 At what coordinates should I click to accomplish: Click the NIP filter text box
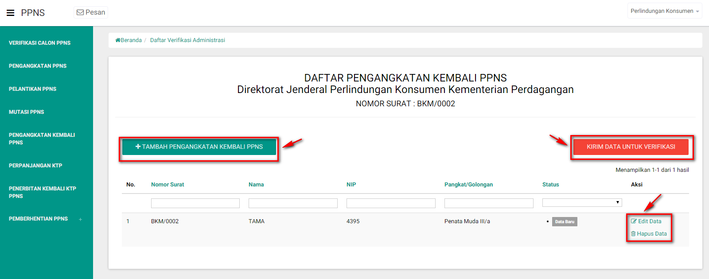391,203
